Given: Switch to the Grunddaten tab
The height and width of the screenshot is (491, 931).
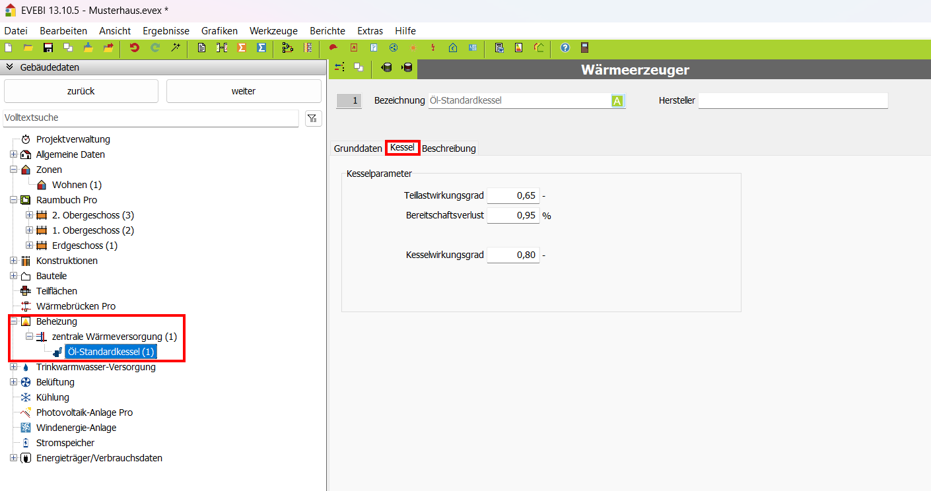Looking at the screenshot, I should [x=357, y=148].
